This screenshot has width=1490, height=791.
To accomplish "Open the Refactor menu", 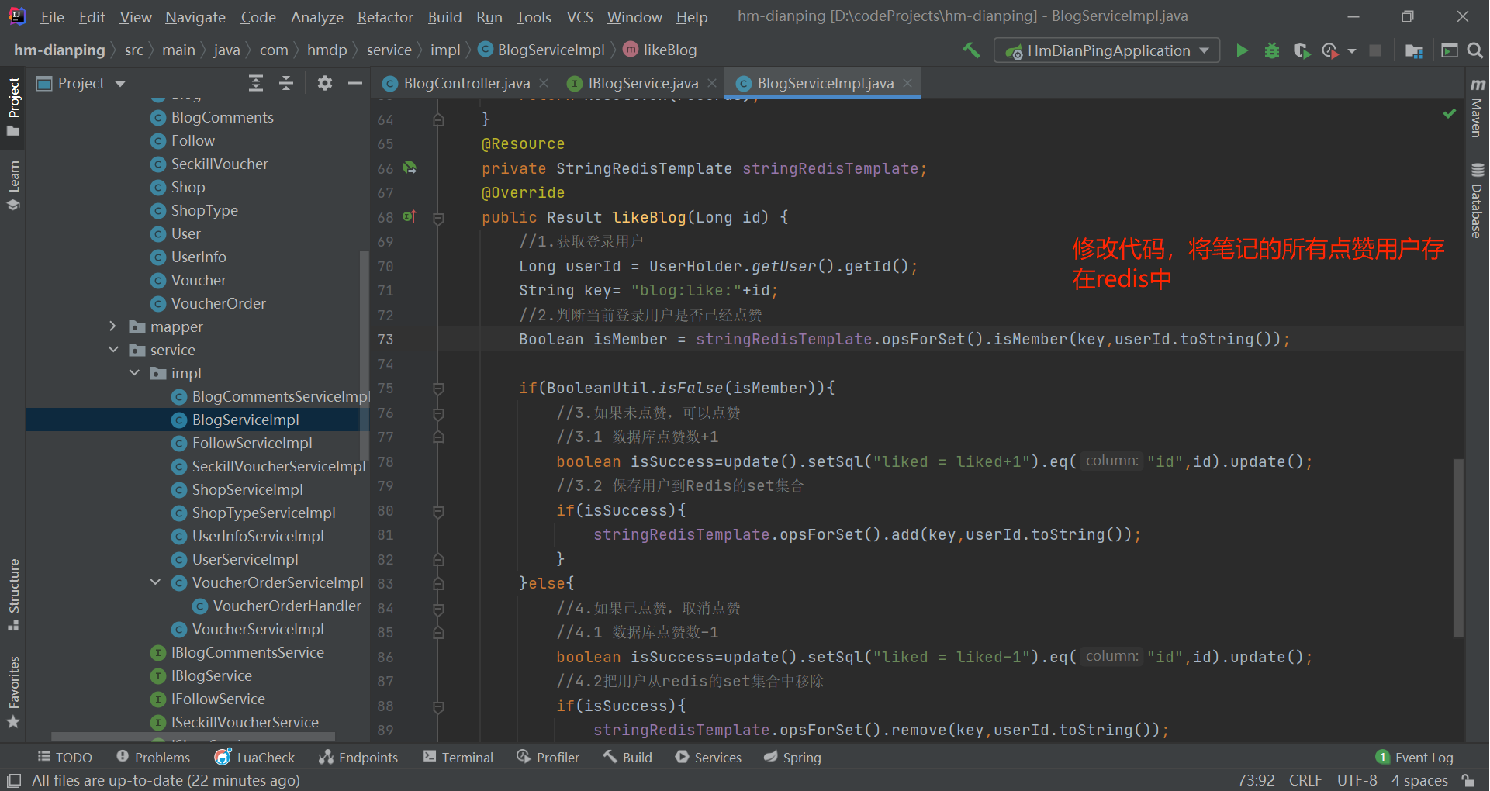I will pos(385,16).
